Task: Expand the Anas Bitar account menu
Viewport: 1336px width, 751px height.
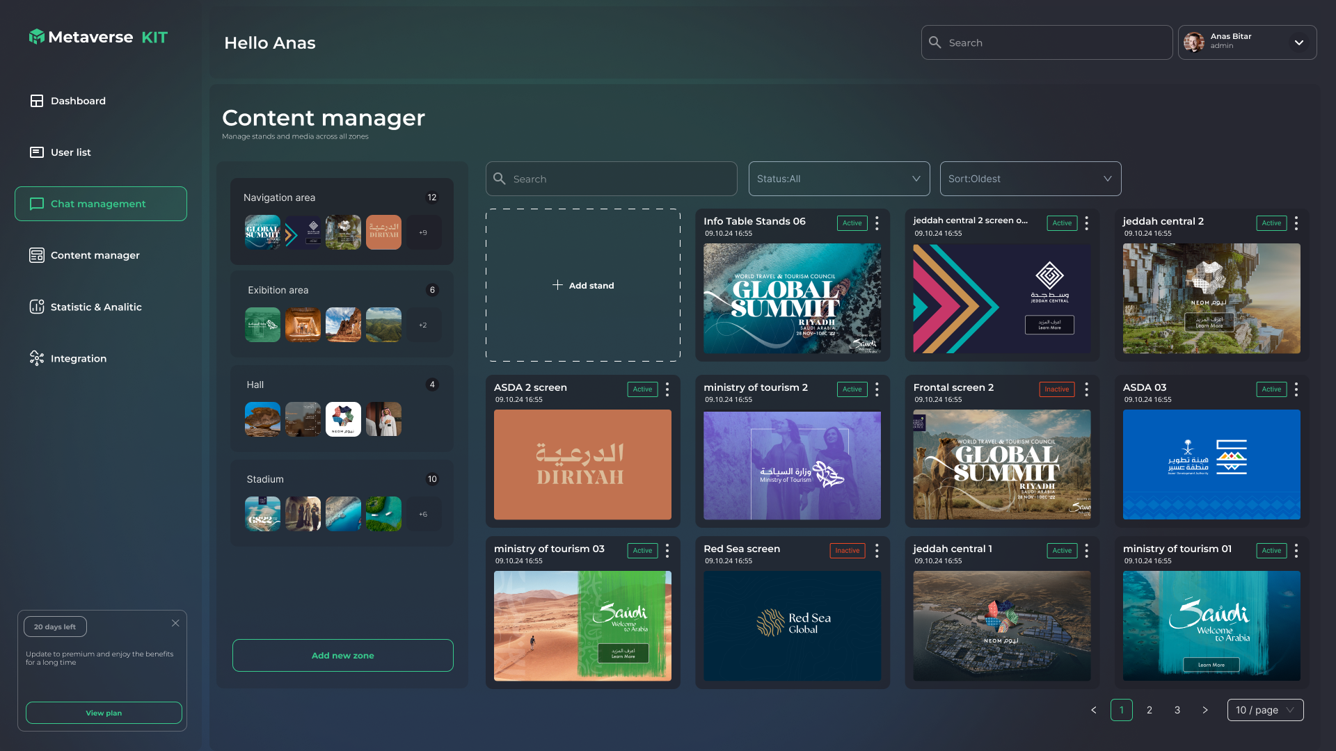Action: pos(1298,42)
